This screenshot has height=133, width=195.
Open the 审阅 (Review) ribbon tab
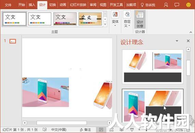(93, 5)
